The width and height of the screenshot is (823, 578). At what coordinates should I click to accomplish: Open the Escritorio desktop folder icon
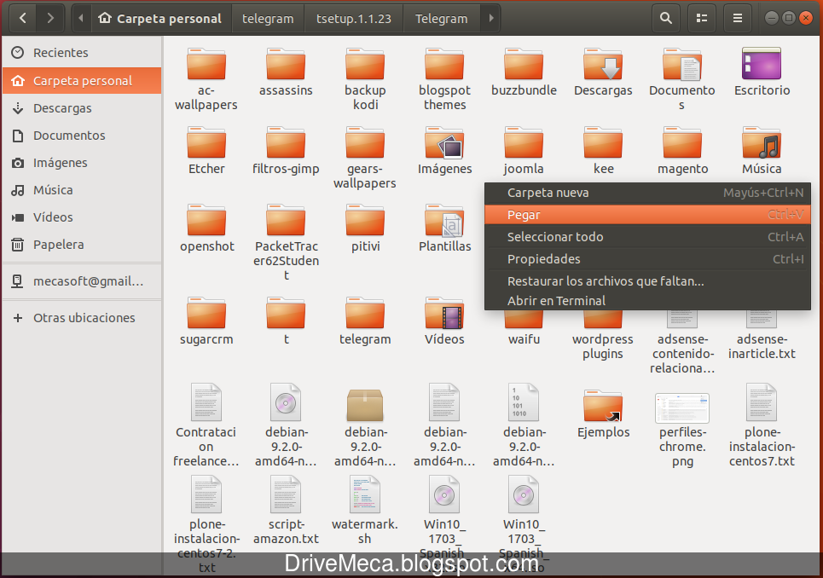pos(762,65)
